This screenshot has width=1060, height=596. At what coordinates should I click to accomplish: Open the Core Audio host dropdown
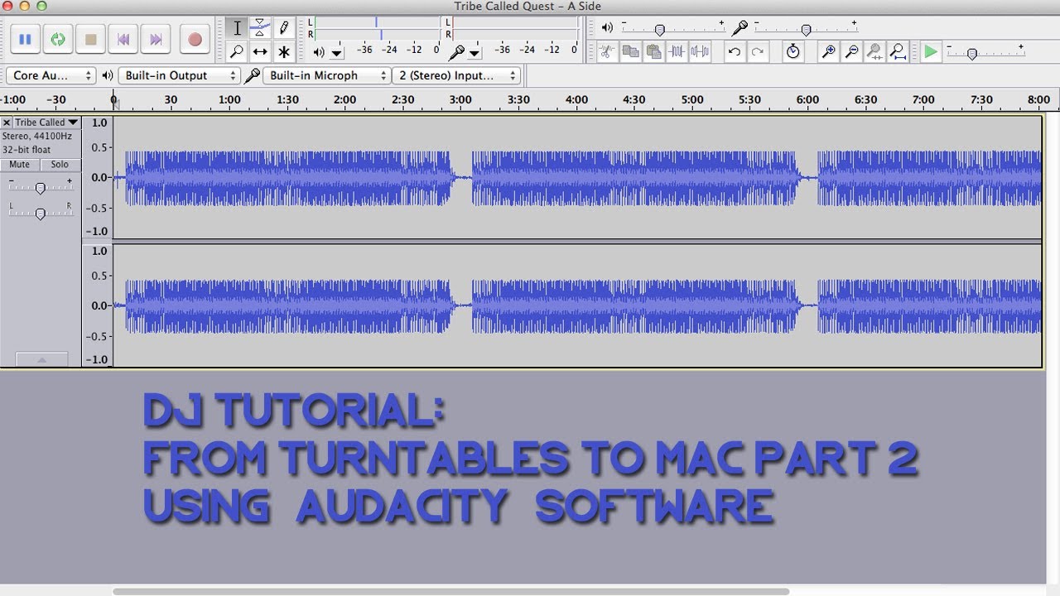point(51,75)
